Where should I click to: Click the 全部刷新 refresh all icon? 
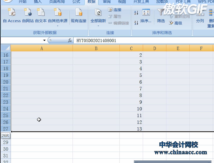(98, 13)
